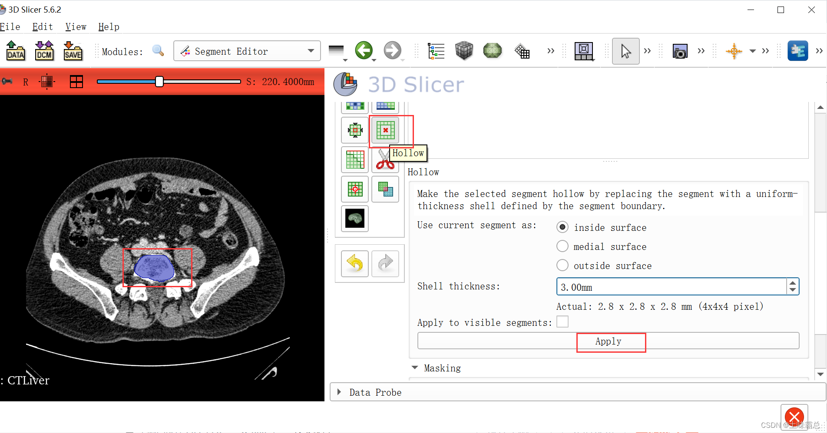The width and height of the screenshot is (827, 433).
Task: Click the panel scrollbar down arrow
Action: [x=820, y=374]
